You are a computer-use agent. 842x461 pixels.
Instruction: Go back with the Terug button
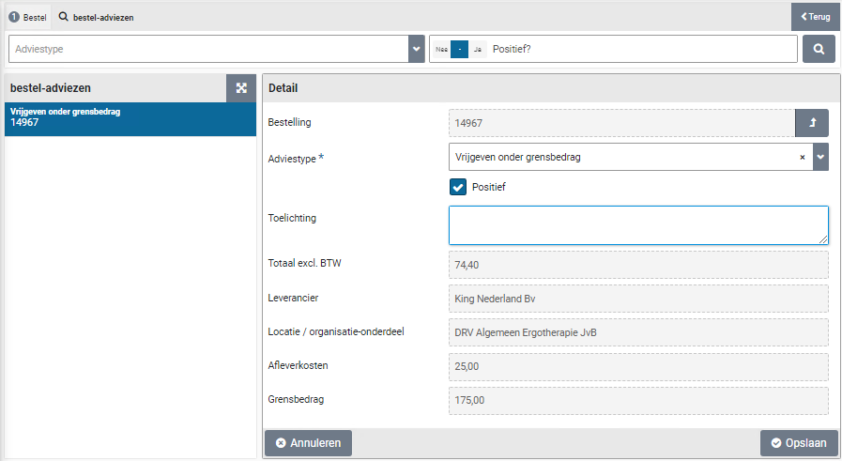coord(815,17)
